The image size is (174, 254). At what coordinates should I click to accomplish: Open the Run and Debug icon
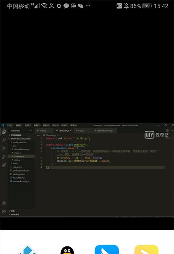(4, 157)
